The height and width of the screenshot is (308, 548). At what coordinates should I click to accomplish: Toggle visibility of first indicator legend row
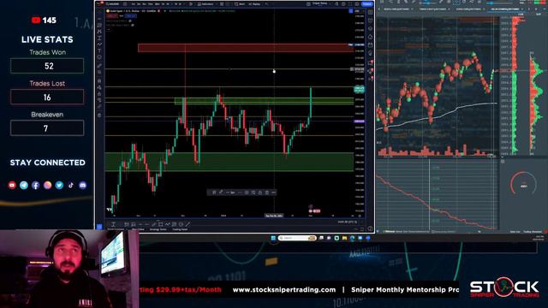pyautogui.click(x=130, y=21)
